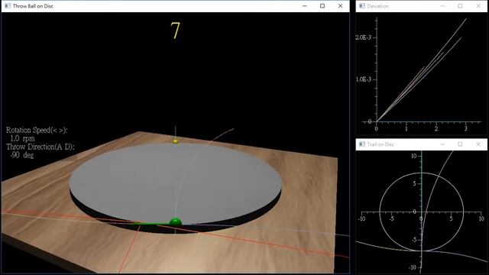The height and width of the screenshot is (275, 489).
Task: Click the 1.0E-3 axis label in Deviation
Action: click(x=364, y=79)
